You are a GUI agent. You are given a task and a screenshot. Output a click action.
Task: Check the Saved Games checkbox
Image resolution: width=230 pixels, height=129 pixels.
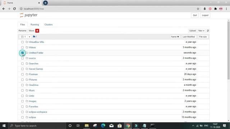coord(22,69)
